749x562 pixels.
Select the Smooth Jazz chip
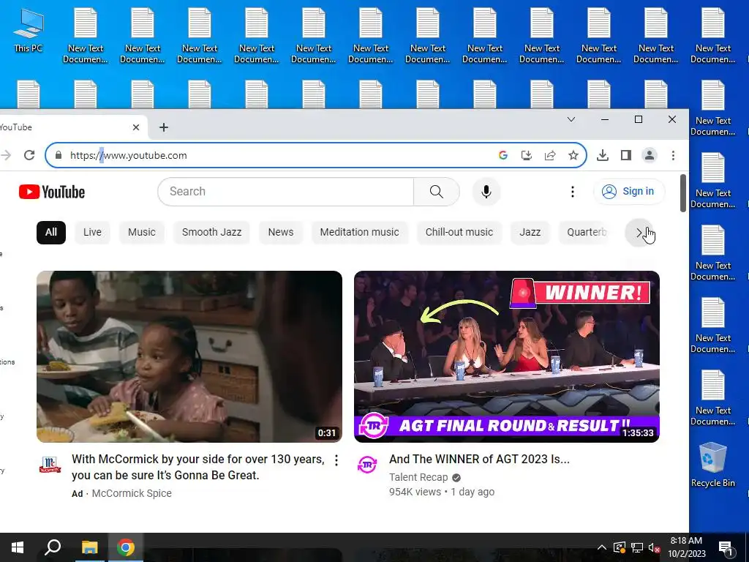211,232
